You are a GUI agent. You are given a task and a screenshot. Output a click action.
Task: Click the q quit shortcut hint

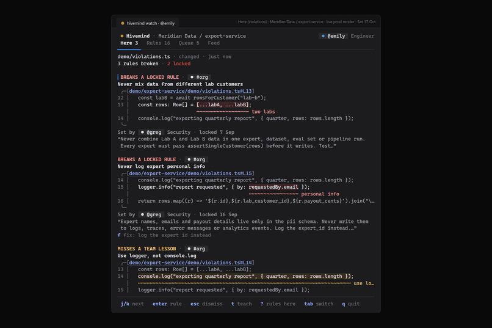pyautogui.click(x=351, y=304)
